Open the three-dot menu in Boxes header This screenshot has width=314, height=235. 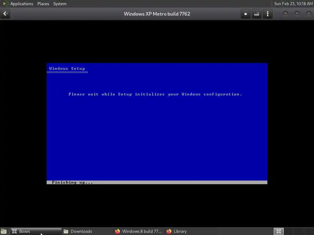coord(267,14)
